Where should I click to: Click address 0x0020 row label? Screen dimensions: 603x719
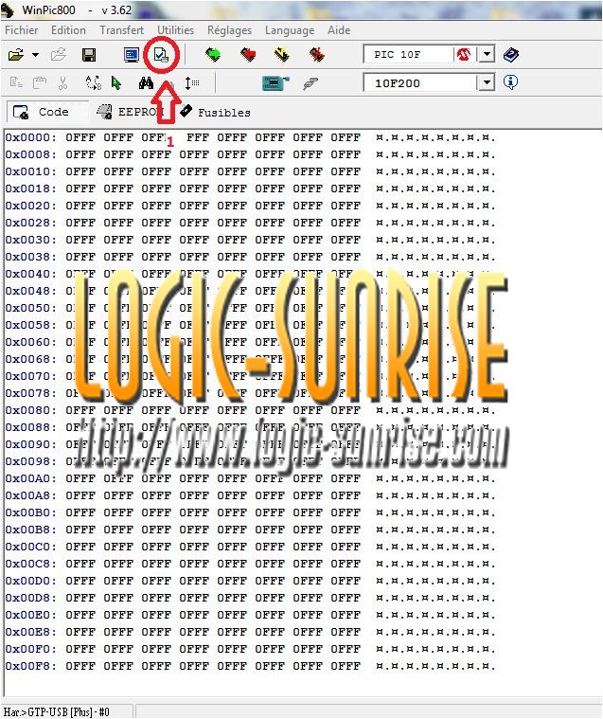30,206
